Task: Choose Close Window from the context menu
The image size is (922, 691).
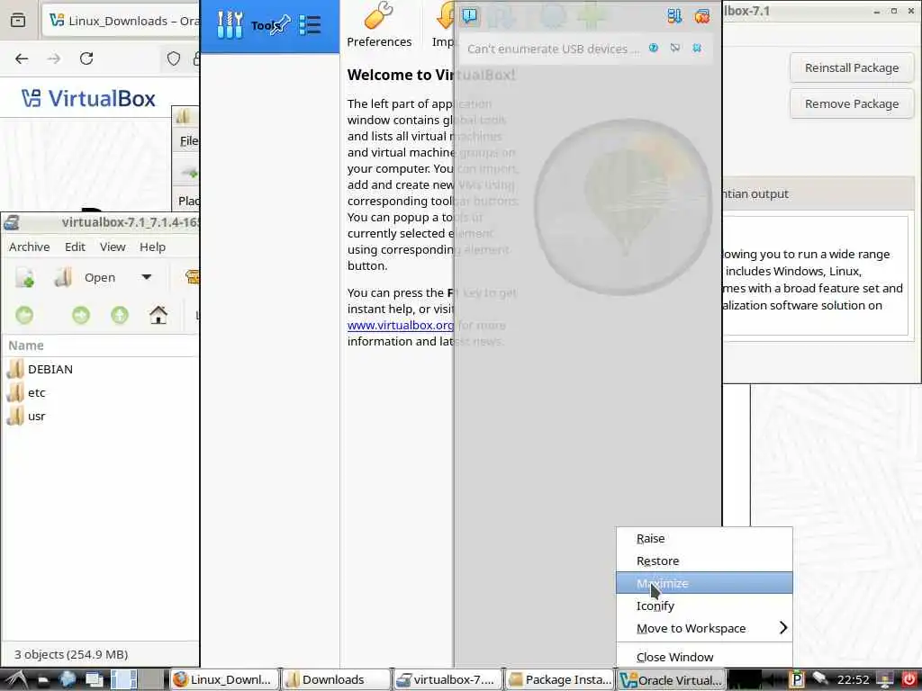Action: tap(704, 657)
